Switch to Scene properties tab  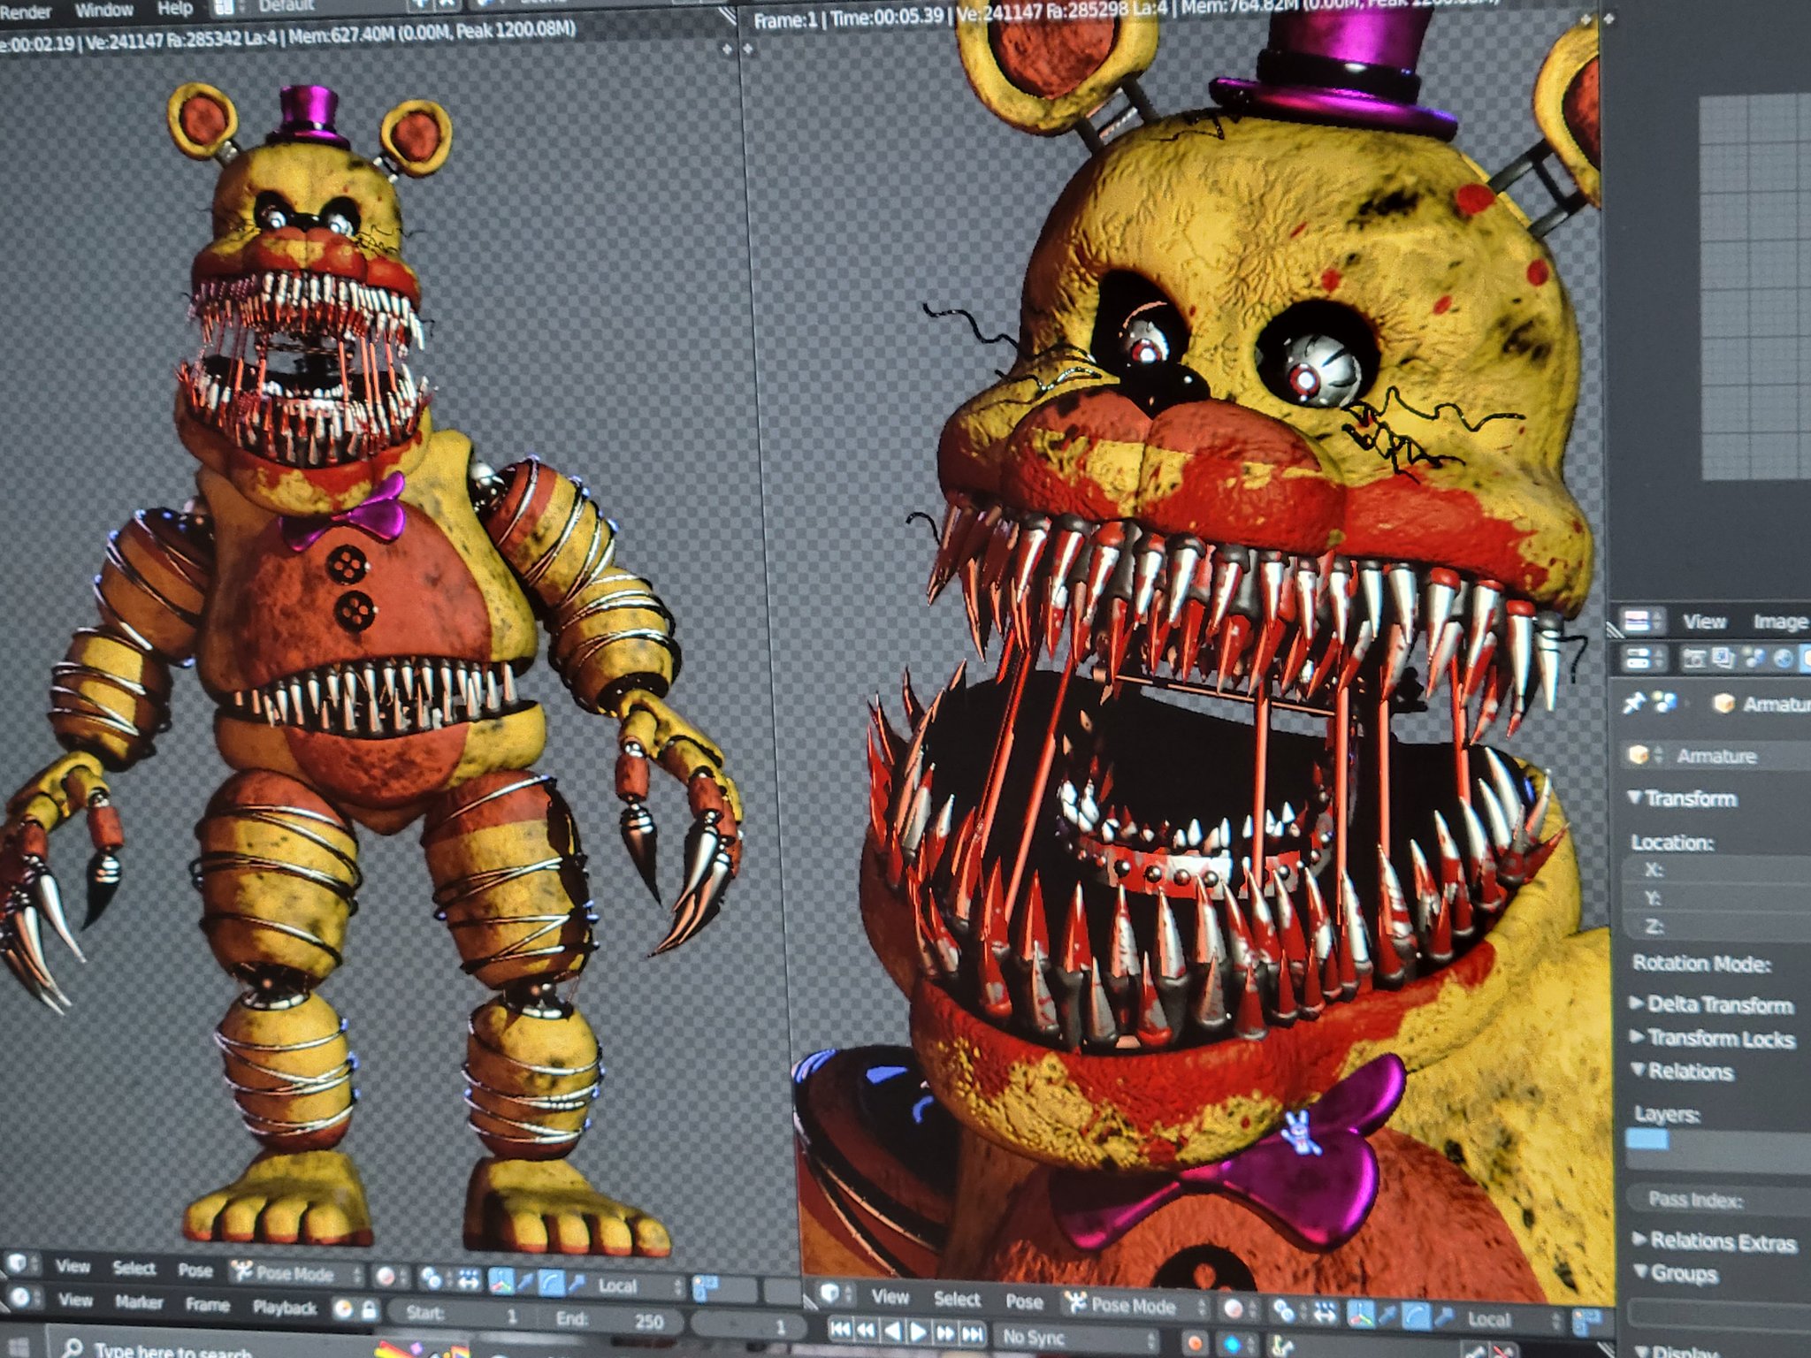(x=1753, y=659)
